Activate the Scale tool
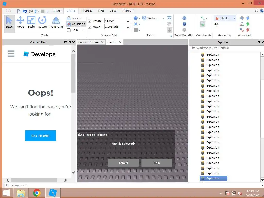This screenshot has height=198, width=264. pos(31,22)
